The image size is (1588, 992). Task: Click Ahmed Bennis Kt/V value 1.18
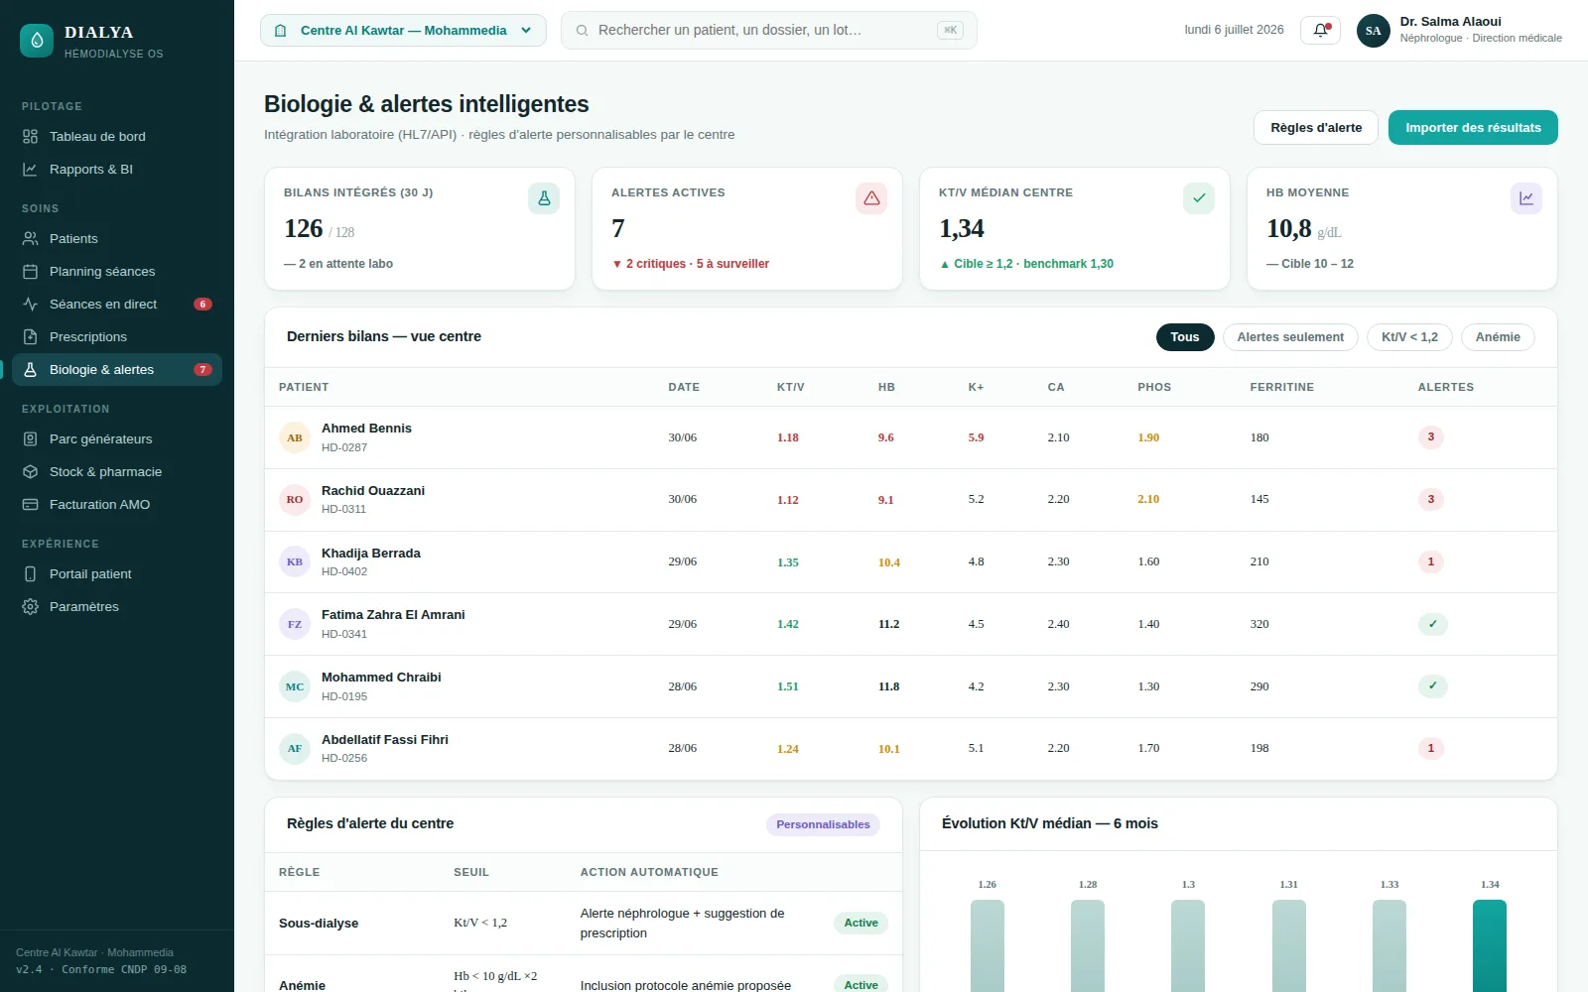788,437
